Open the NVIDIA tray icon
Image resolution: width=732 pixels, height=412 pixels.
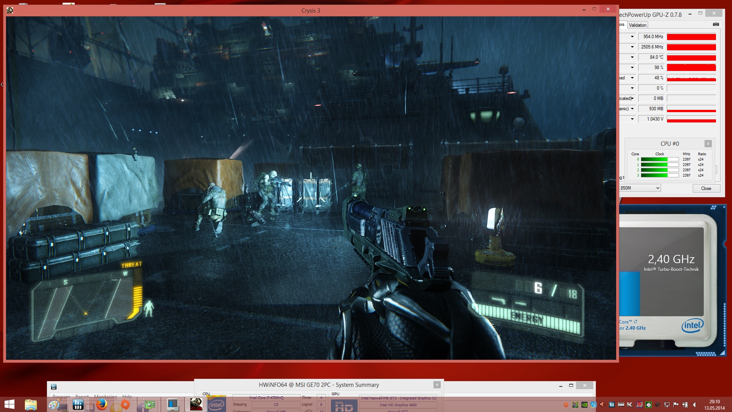tap(584, 405)
